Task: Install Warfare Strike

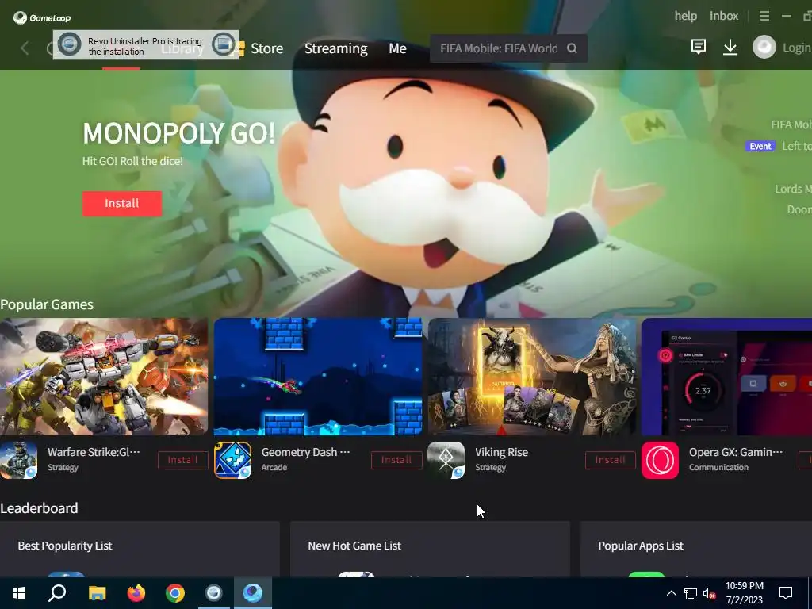Action: click(183, 460)
